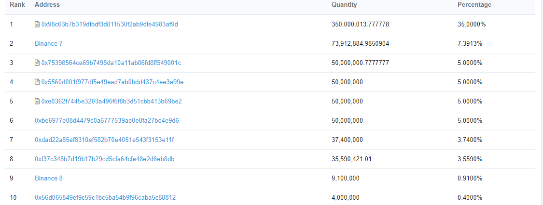Click contract icon beside 0x98c63b7b address

(x=37, y=24)
